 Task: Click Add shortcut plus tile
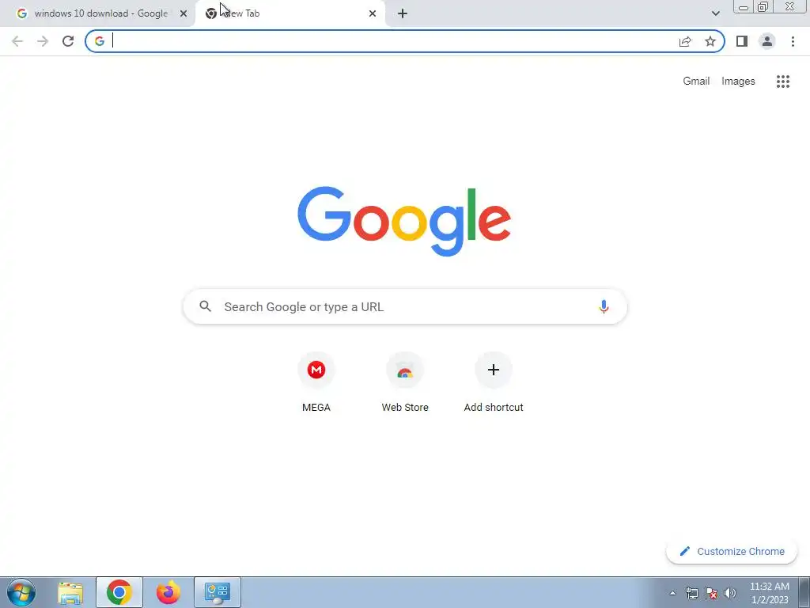click(x=494, y=383)
